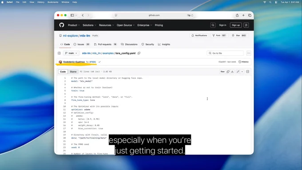Open the edit options dropdown arrow beside pencil
Screen dimensions: 302x170
242,72
